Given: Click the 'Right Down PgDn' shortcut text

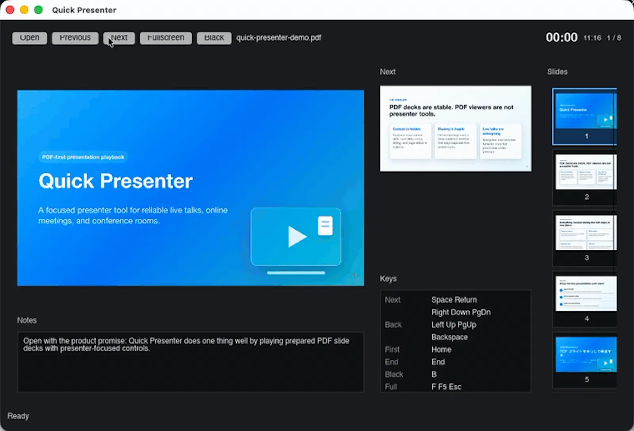Looking at the screenshot, I should coord(461,312).
